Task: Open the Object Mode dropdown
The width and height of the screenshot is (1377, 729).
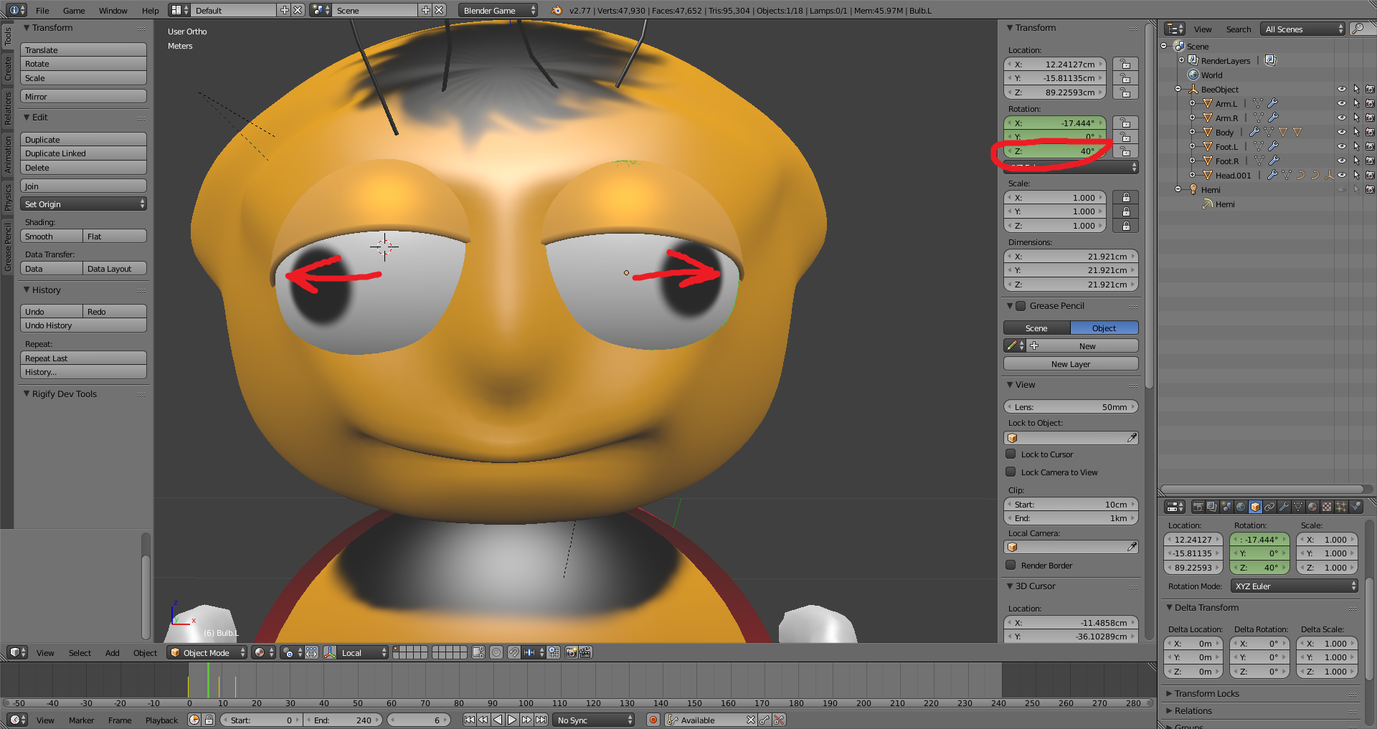Action: [207, 652]
